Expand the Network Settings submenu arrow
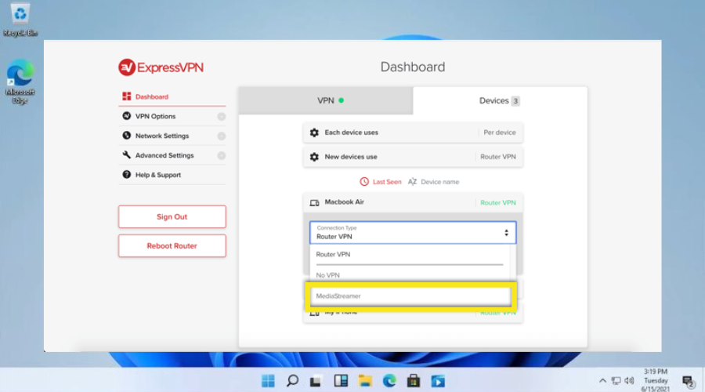Viewport: 705px width, 392px height. pyautogui.click(x=222, y=136)
